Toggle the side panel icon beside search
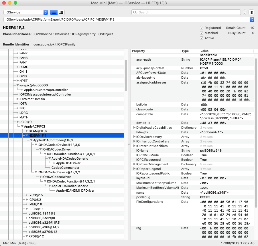This screenshot has height=246, width=258. click(x=251, y=12)
